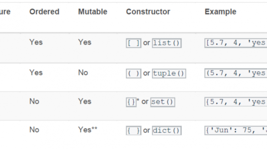Click the dict example {'Jun': 75

tap(236, 130)
